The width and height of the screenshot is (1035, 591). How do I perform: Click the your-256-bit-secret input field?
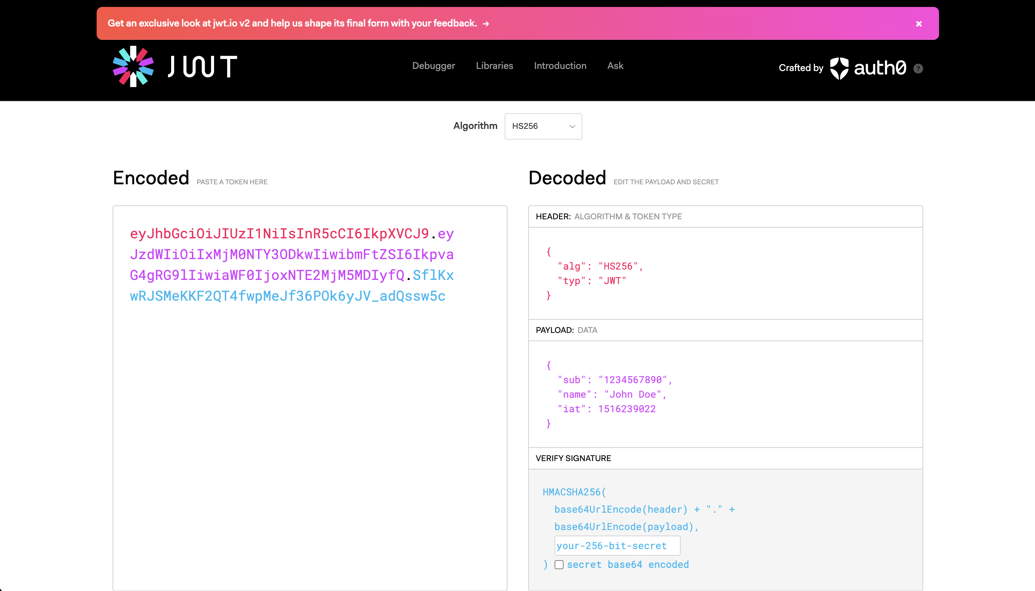tap(617, 546)
